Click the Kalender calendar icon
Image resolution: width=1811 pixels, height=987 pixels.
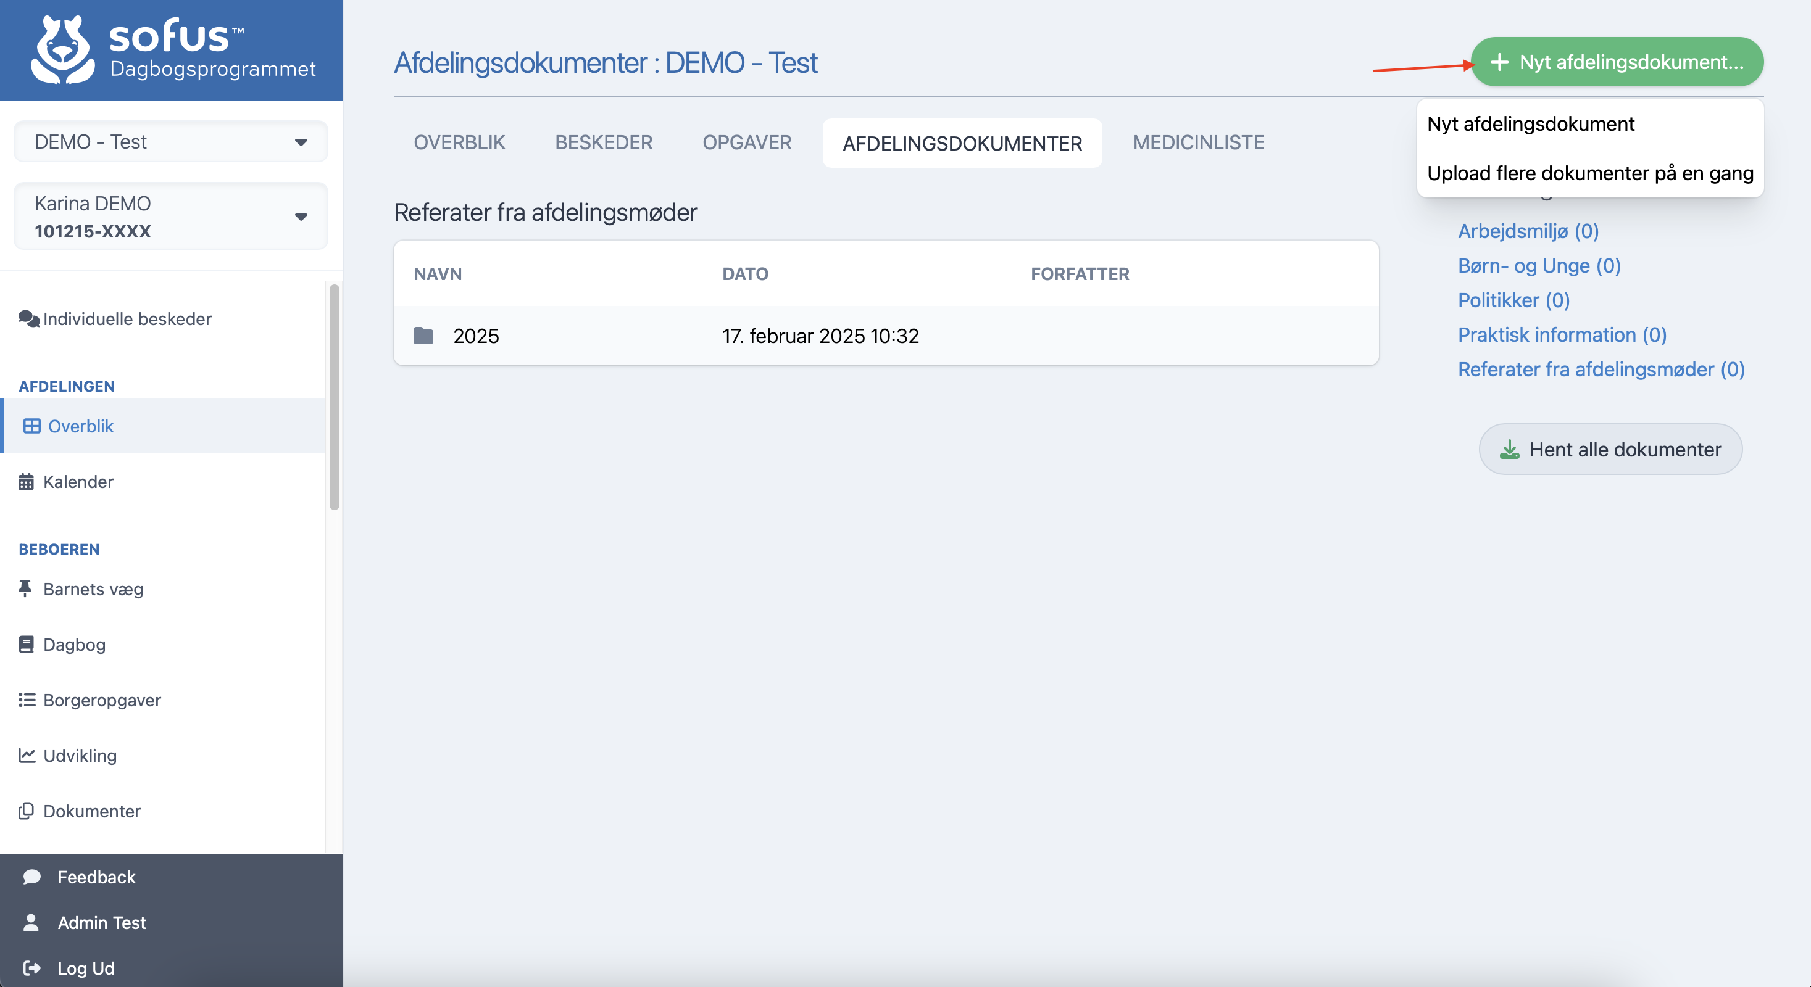(x=26, y=481)
